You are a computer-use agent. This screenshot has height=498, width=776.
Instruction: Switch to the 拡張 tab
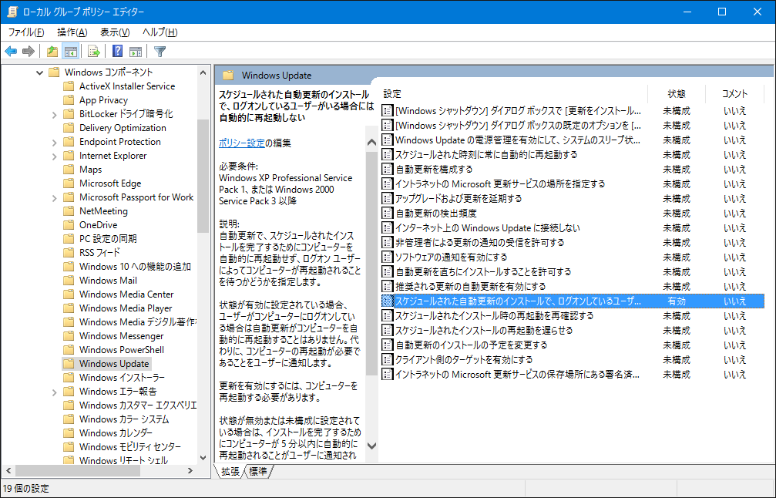(230, 471)
